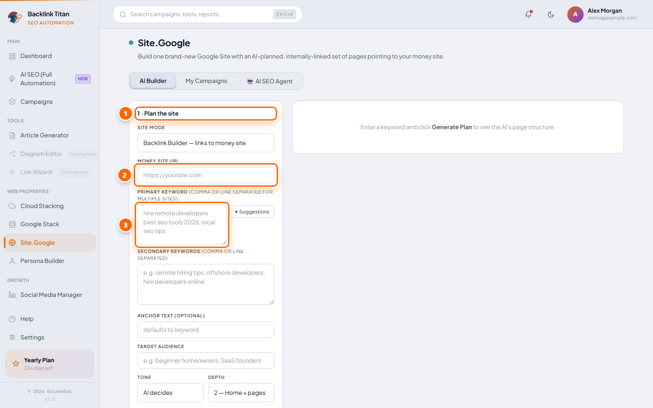Click the Settings sliders icon
The image size is (653, 408).
click(x=12, y=338)
